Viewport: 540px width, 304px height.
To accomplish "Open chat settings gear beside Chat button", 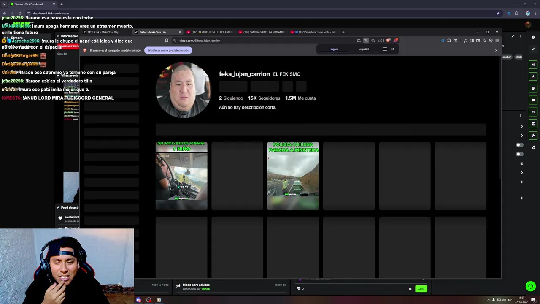I will (410, 289).
